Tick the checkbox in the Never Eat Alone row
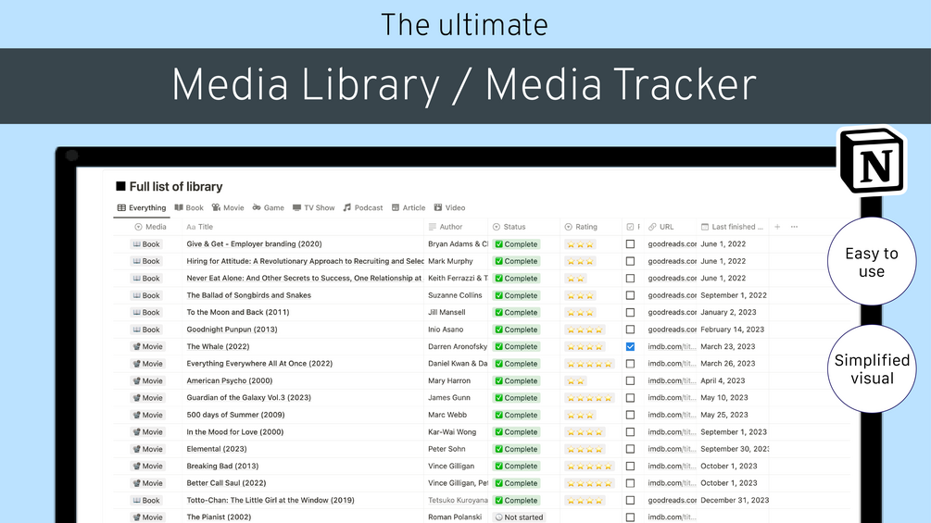 (630, 278)
